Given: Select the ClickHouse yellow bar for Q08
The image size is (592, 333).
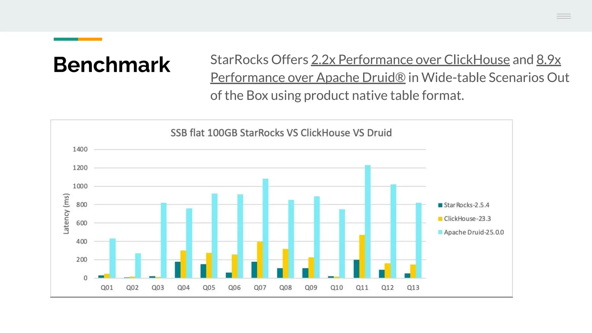Looking at the screenshot, I should click(x=285, y=263).
